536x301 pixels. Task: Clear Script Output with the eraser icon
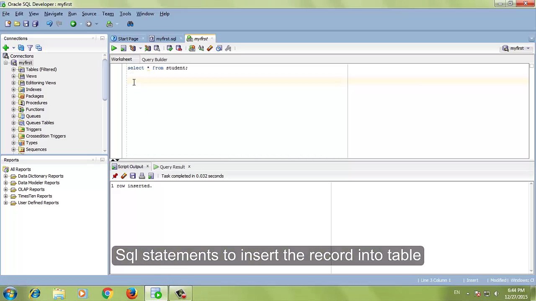[124, 176]
